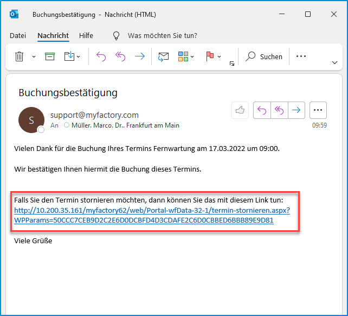Click the 09:59 received time
The image size is (348, 316).
319,125
